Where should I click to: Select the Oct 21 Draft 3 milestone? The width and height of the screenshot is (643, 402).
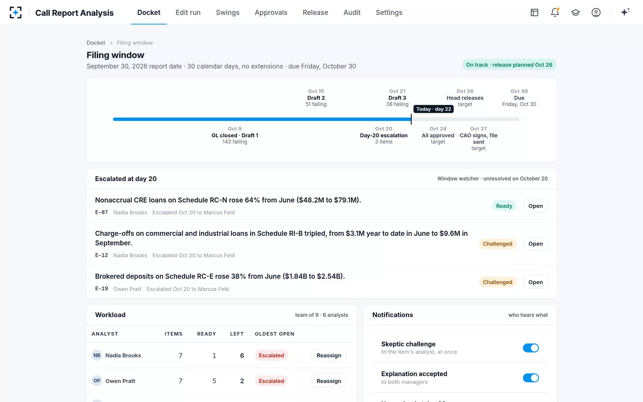(x=397, y=98)
